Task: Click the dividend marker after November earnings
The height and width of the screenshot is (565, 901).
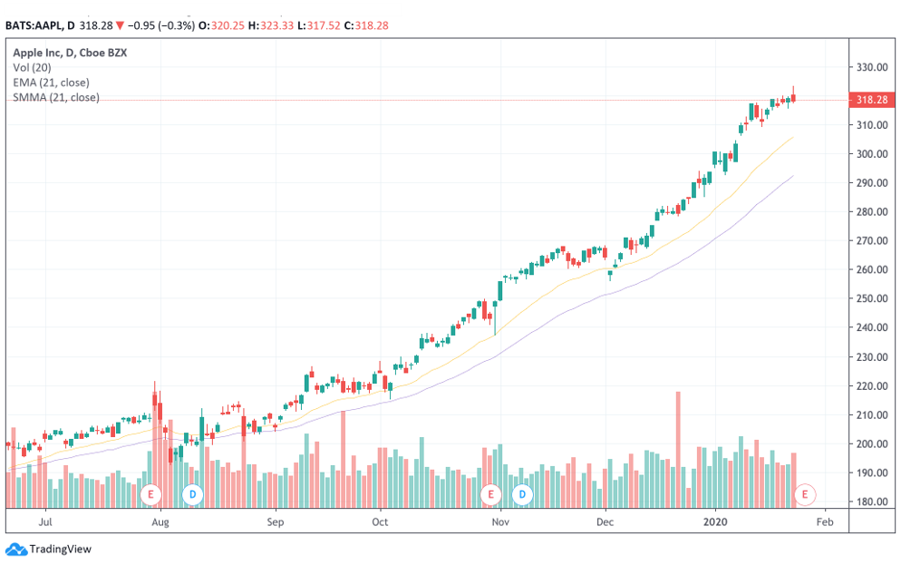Action: [x=521, y=494]
